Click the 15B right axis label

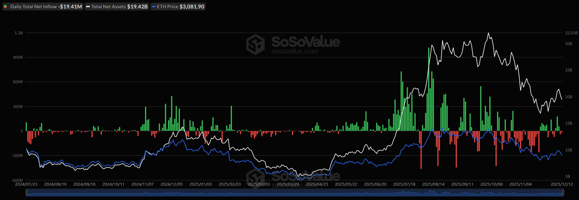tap(569, 123)
